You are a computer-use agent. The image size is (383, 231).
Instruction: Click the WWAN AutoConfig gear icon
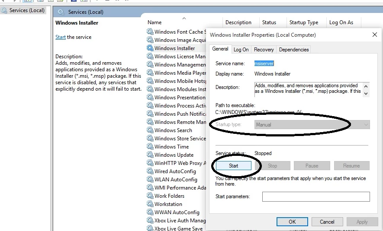click(150, 212)
